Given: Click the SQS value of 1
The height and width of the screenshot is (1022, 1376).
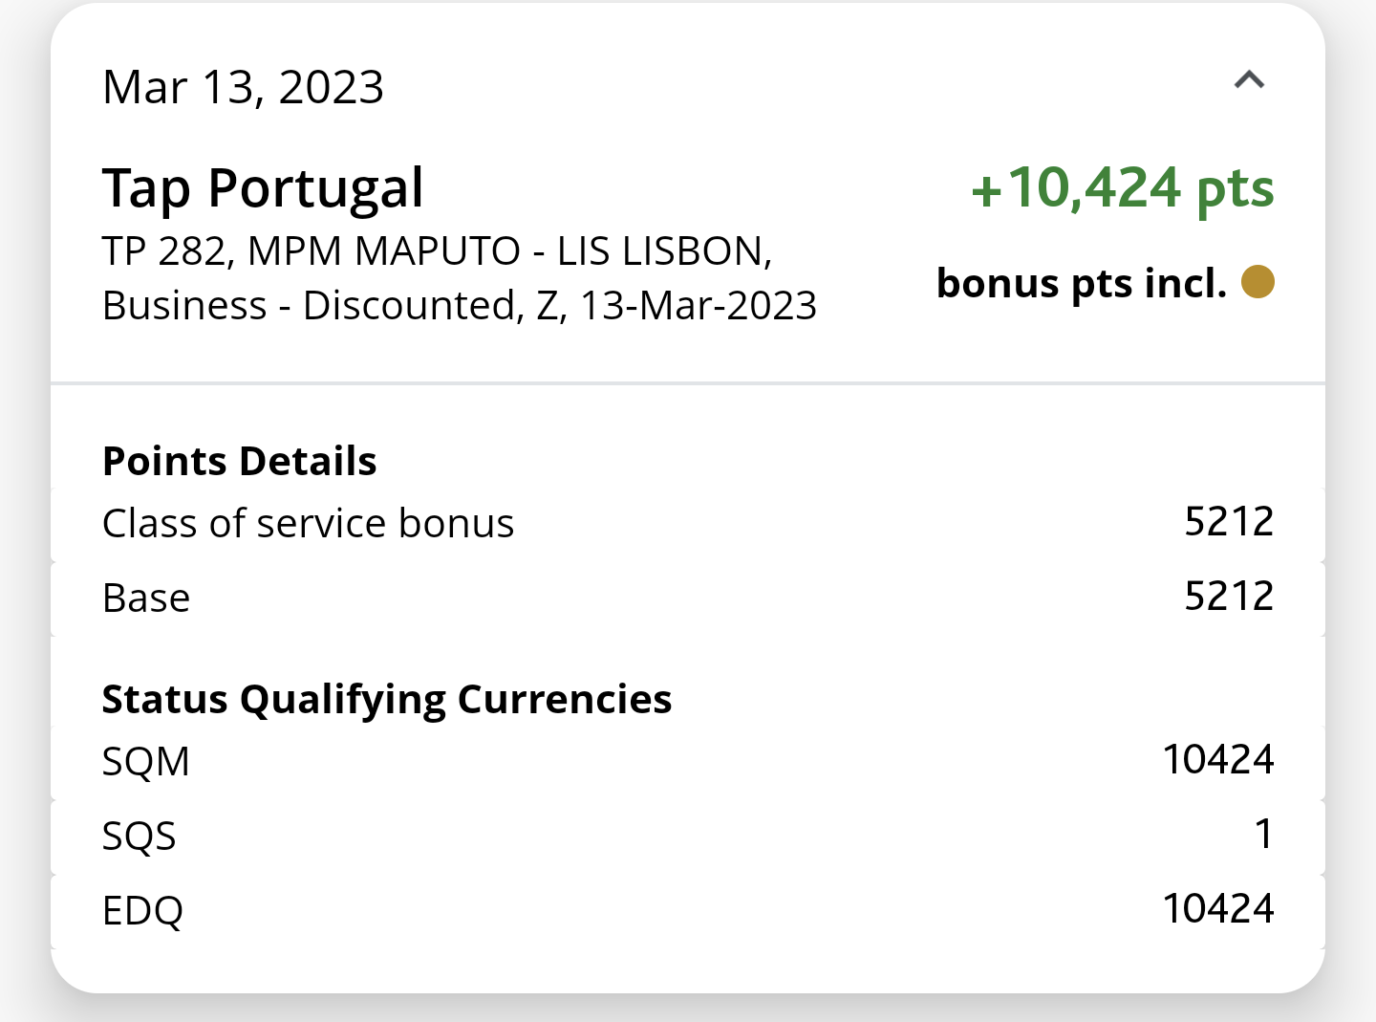Looking at the screenshot, I should click(1265, 834).
